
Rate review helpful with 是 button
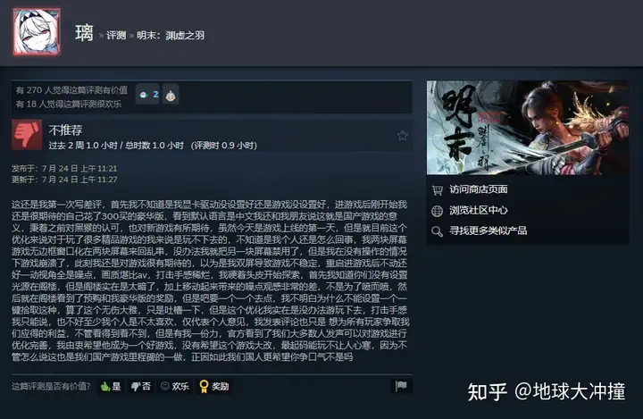point(111,386)
